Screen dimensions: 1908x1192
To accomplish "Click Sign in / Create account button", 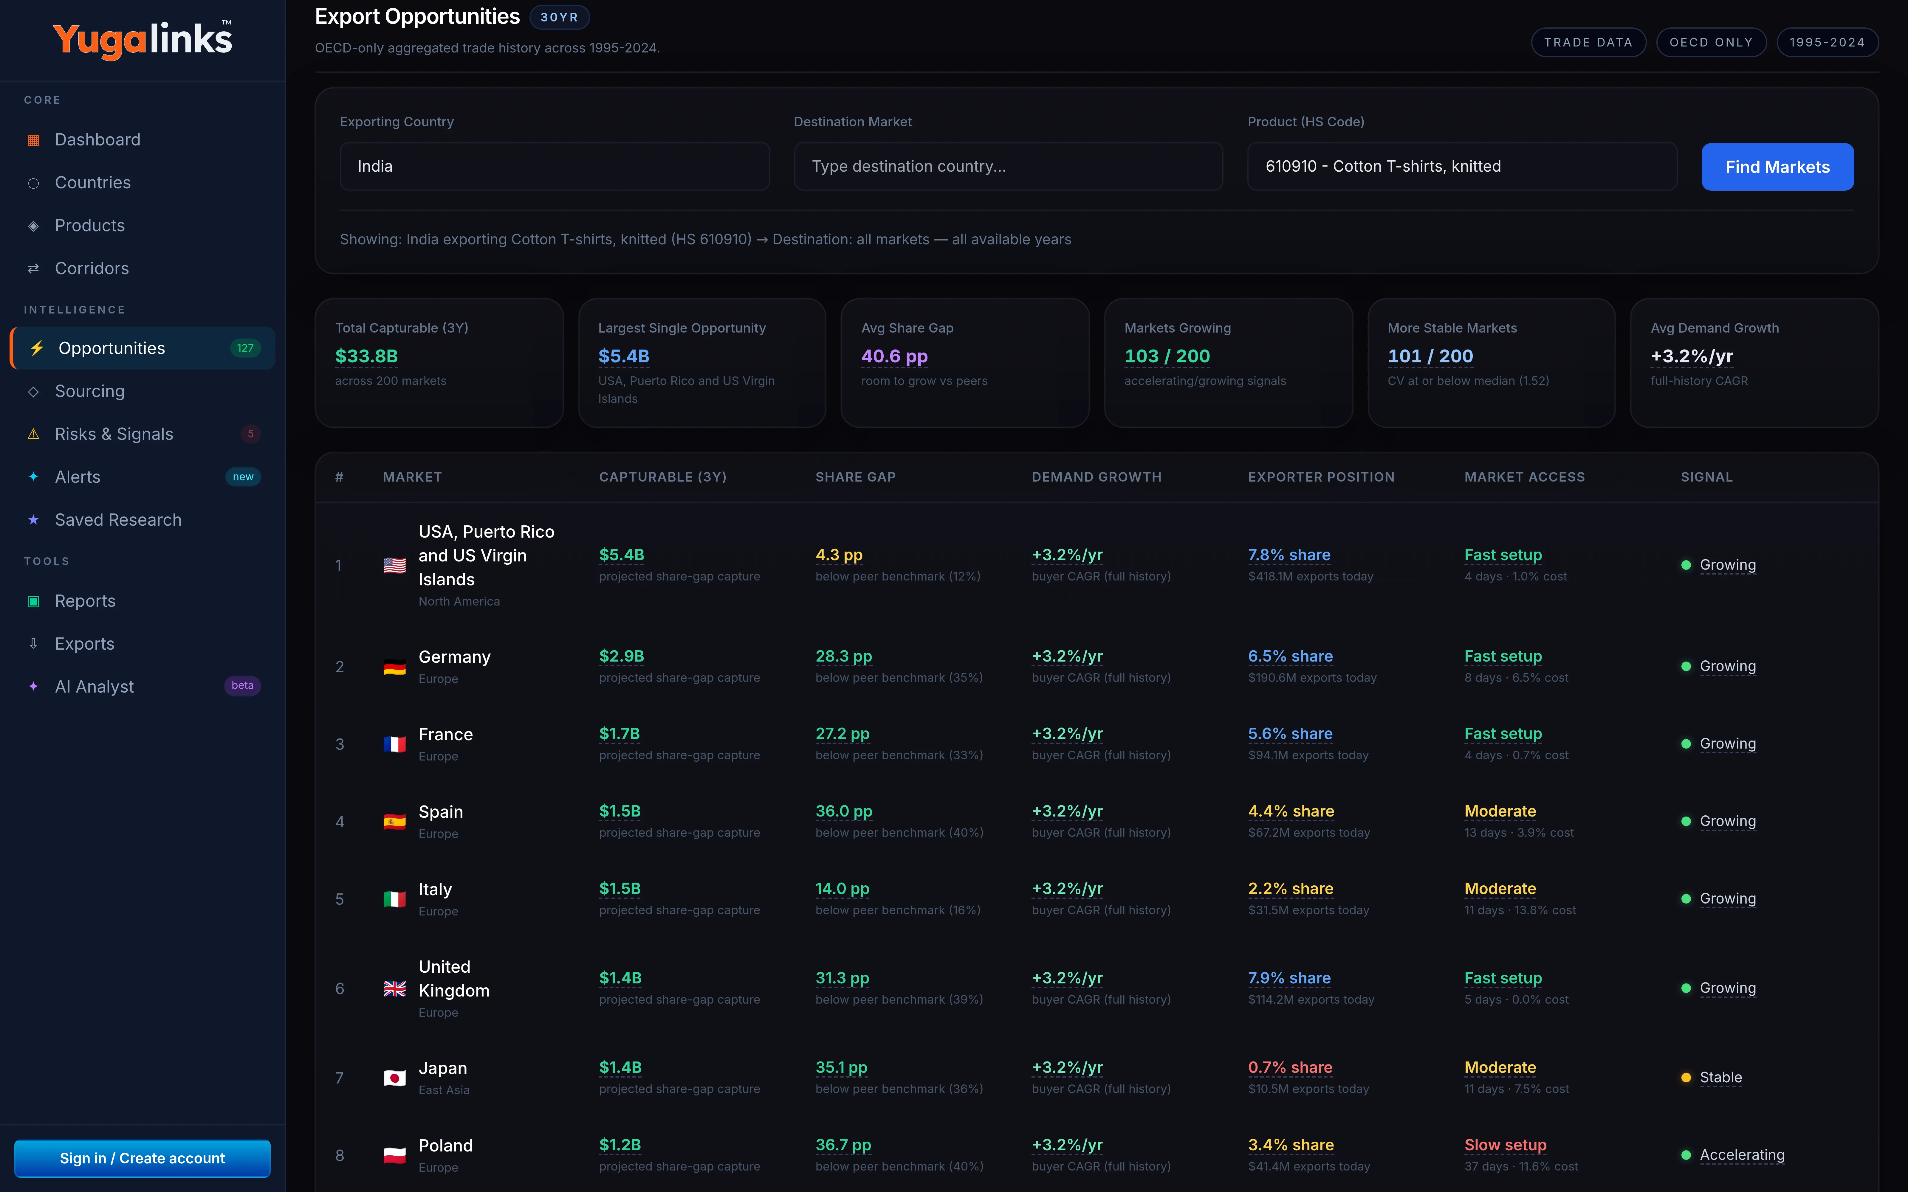I will click(x=143, y=1158).
